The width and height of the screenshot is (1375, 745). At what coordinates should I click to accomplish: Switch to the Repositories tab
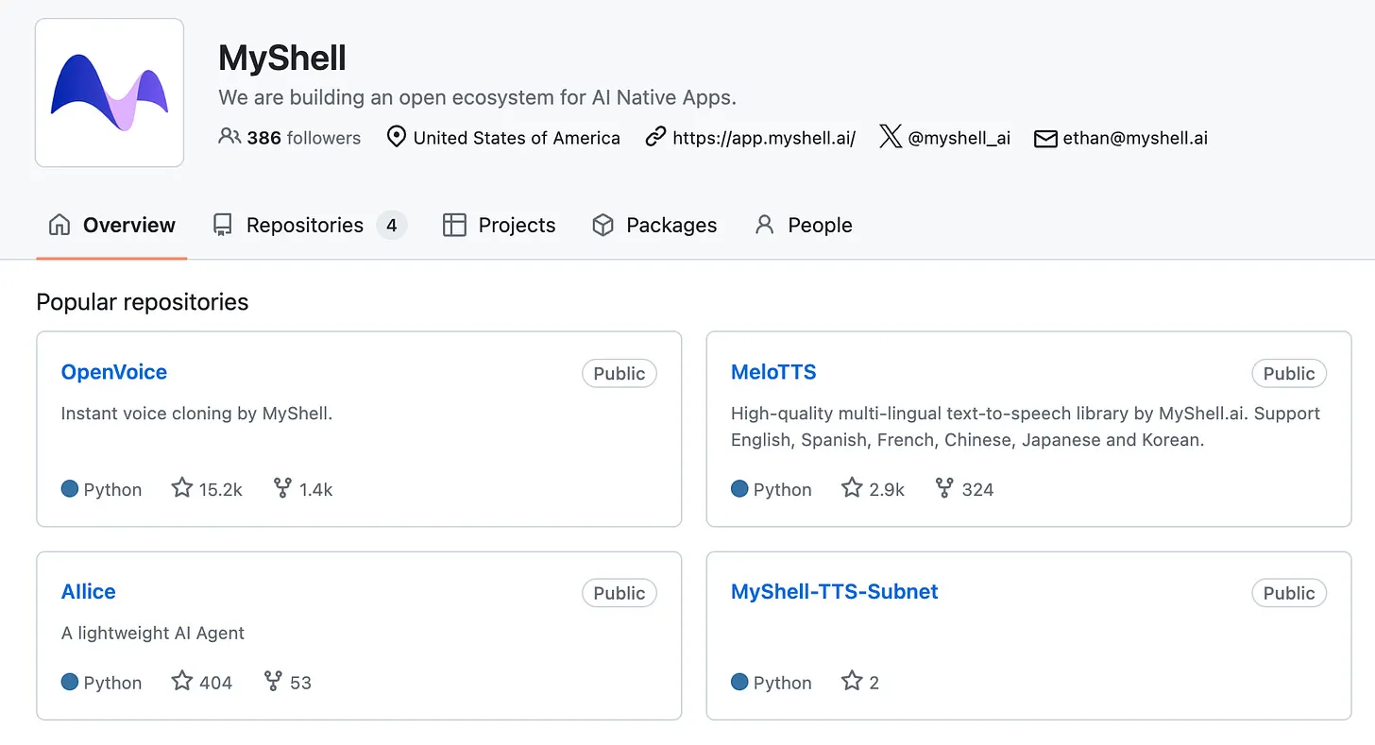(x=304, y=225)
